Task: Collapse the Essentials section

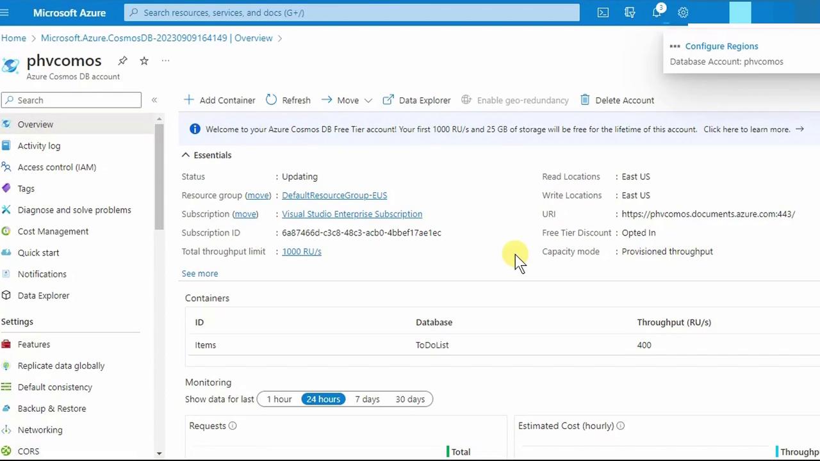Action: tap(186, 155)
